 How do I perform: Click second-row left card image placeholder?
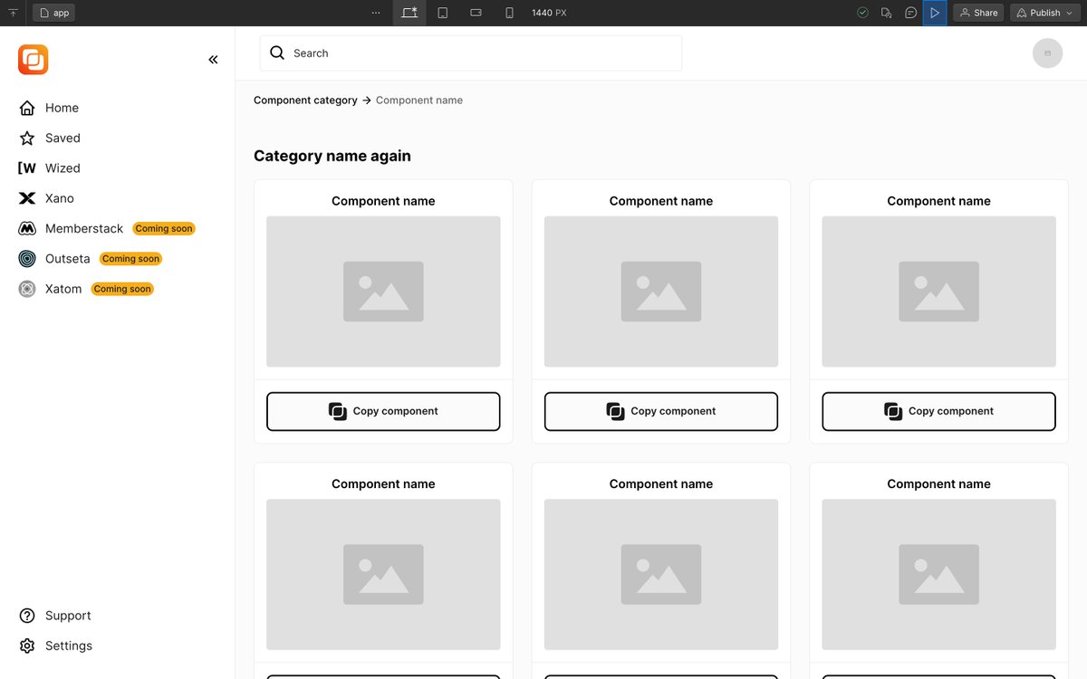383,575
